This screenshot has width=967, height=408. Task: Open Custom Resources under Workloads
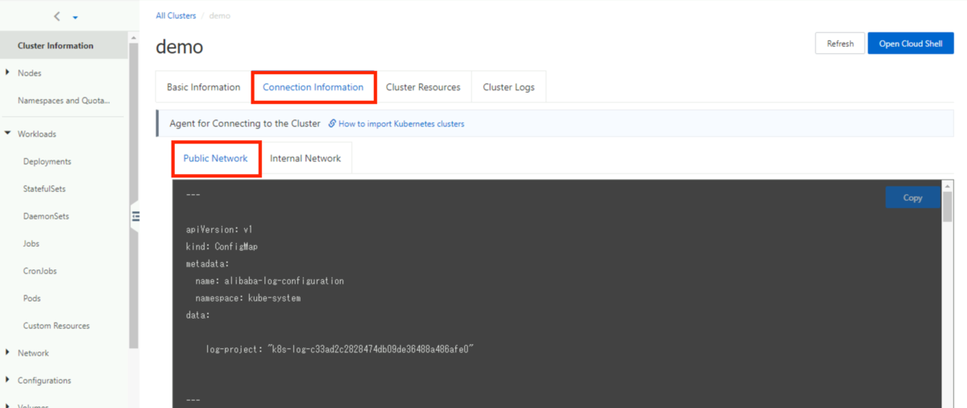[x=56, y=326]
